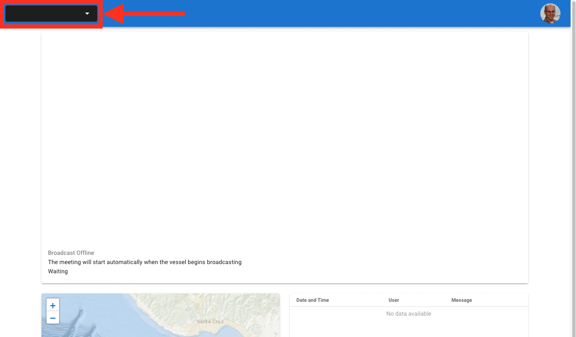
Task: Click the 'Waiting' status text
Action: click(58, 271)
